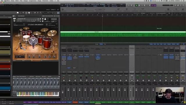
Task: Open Snap menu showing Intelligent
Action: click(x=144, y=13)
